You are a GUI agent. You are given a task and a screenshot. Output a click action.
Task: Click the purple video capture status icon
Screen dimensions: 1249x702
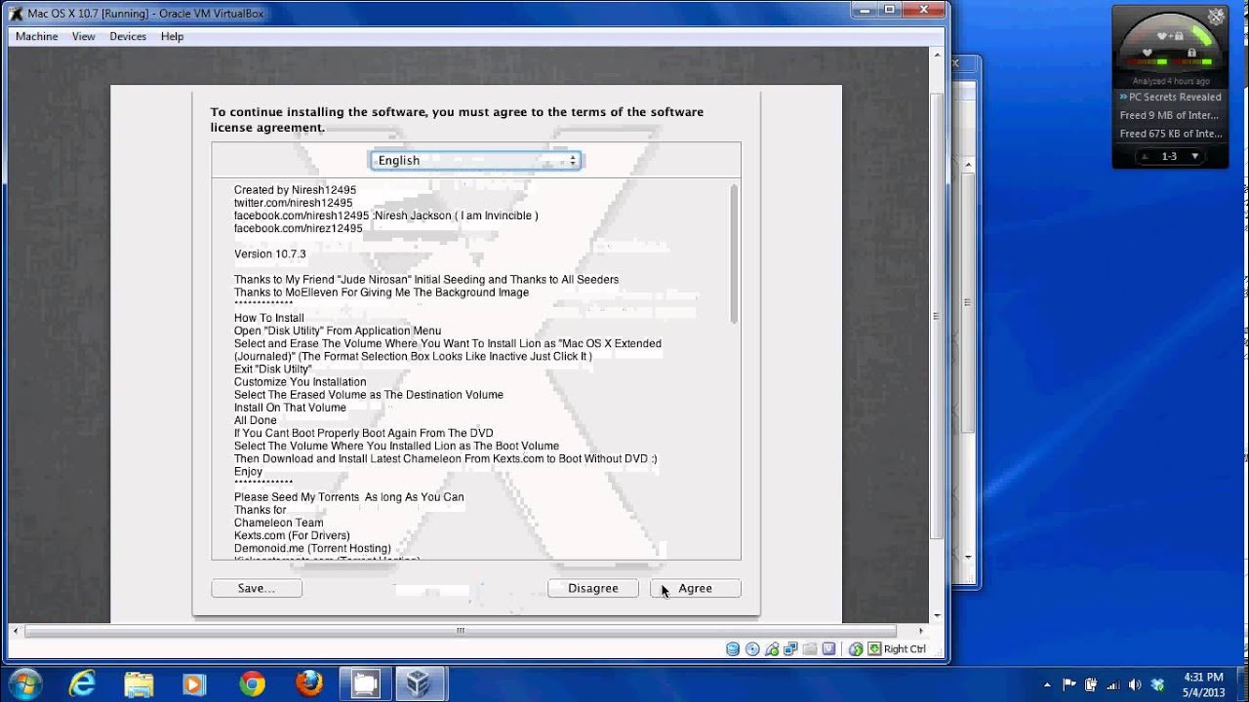coord(828,649)
